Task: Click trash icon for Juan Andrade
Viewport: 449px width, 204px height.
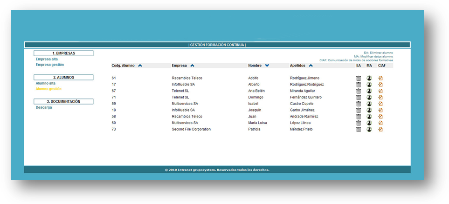Action: [x=359, y=117]
